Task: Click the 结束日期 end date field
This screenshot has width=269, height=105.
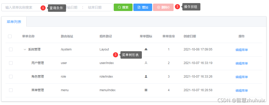Action: [x=95, y=7]
